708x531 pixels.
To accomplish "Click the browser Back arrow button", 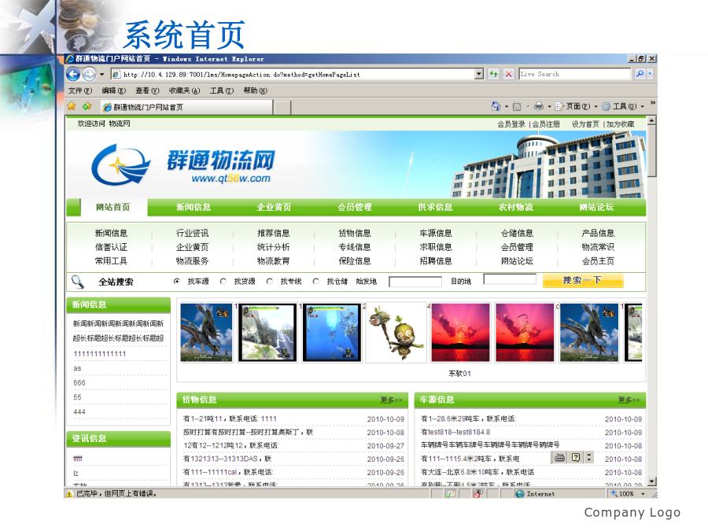I will pyautogui.click(x=73, y=74).
